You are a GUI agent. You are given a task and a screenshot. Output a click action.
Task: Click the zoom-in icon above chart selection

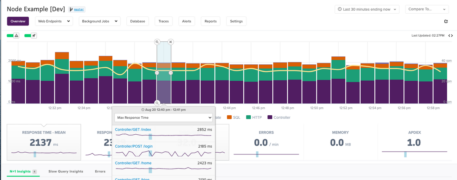157,41
